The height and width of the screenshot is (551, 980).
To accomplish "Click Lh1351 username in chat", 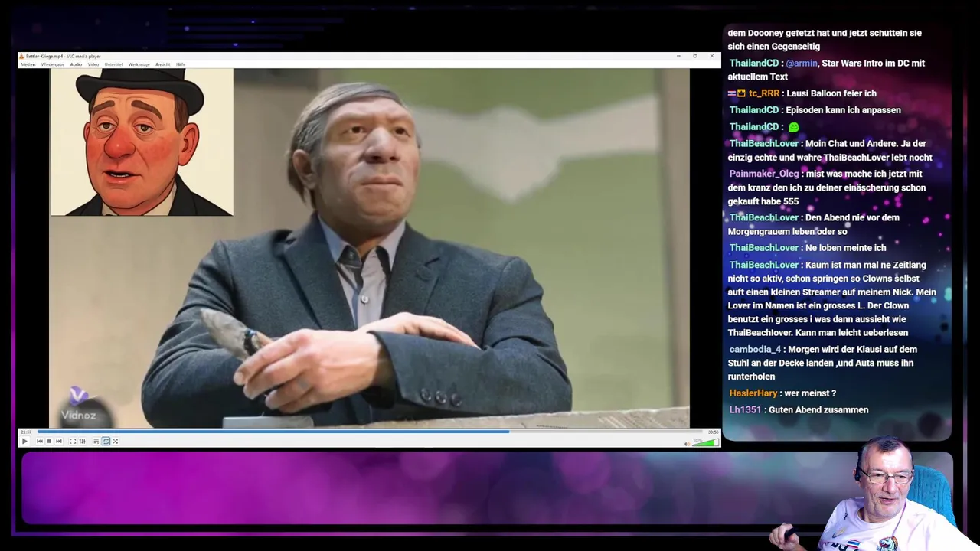I will (x=745, y=410).
